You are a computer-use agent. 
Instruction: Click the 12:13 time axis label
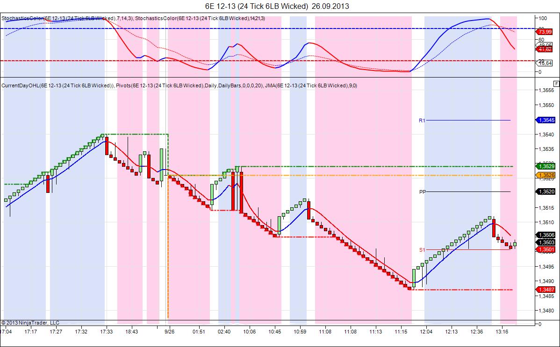pos(452,332)
